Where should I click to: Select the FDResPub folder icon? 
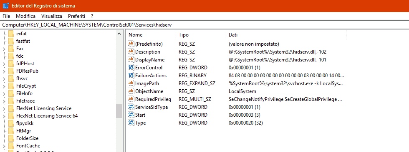[x=11, y=71]
